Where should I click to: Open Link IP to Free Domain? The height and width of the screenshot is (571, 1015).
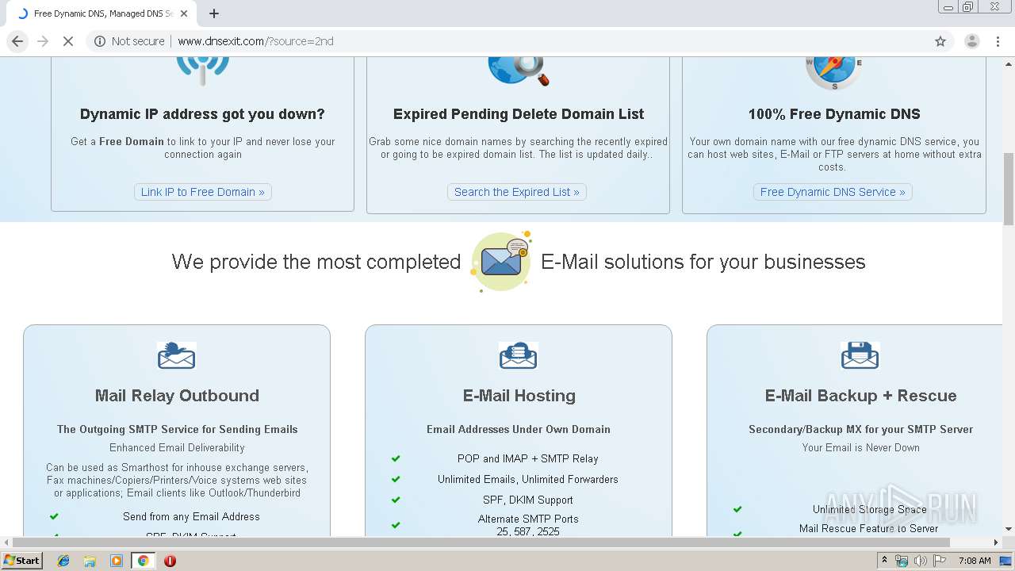click(x=203, y=192)
